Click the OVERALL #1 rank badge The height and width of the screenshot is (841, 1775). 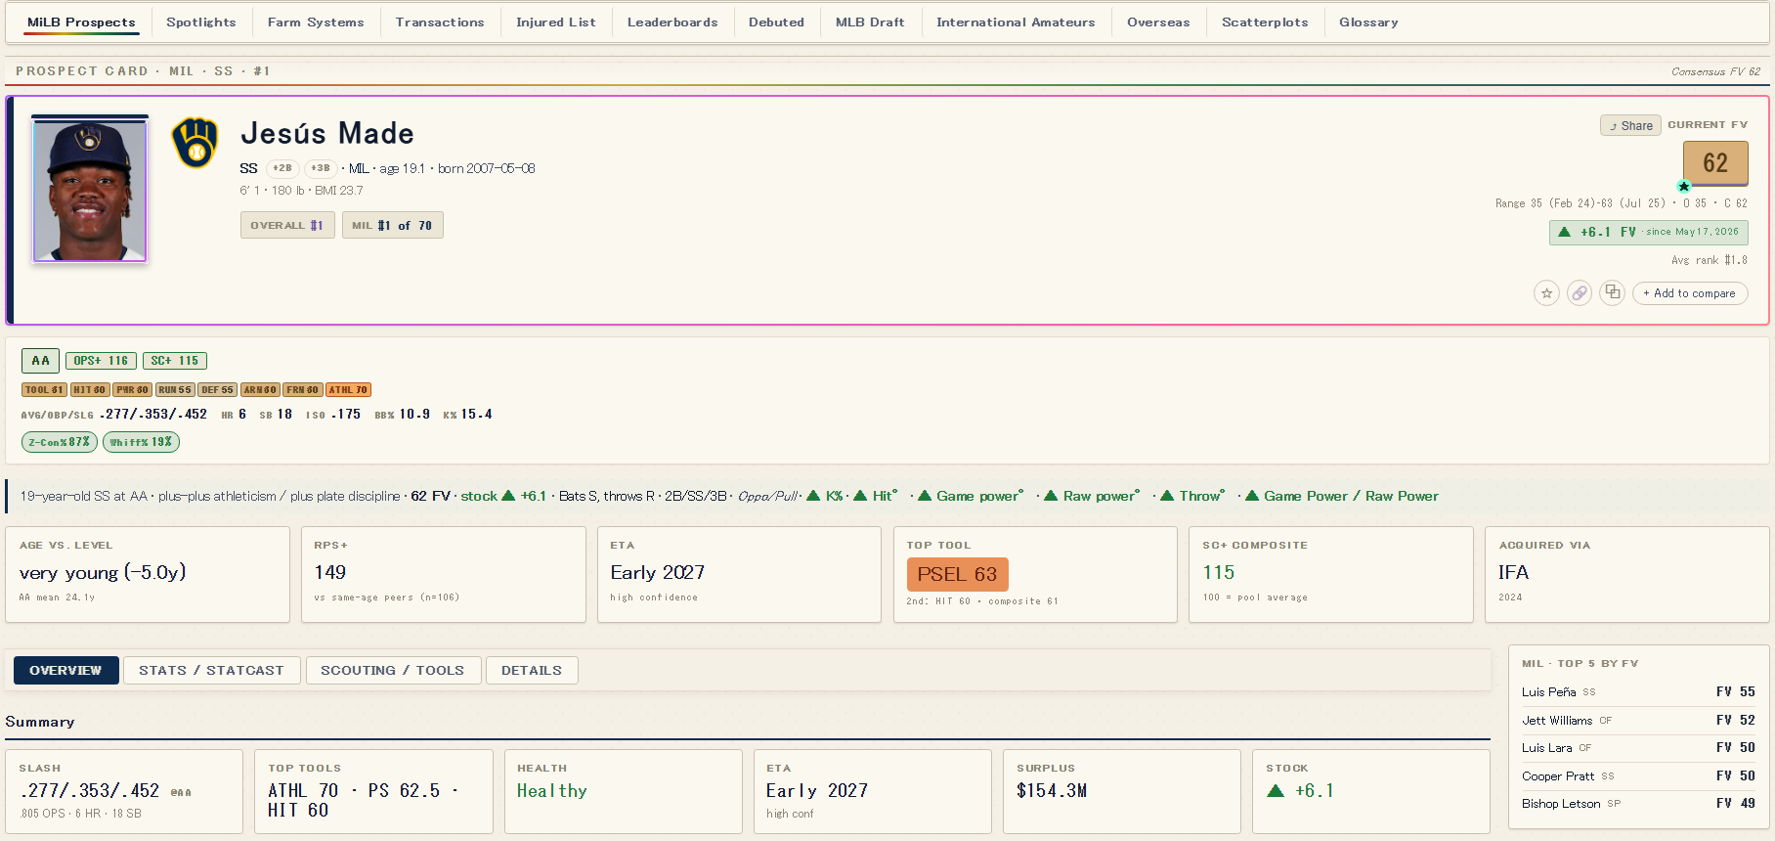pyautogui.click(x=287, y=225)
